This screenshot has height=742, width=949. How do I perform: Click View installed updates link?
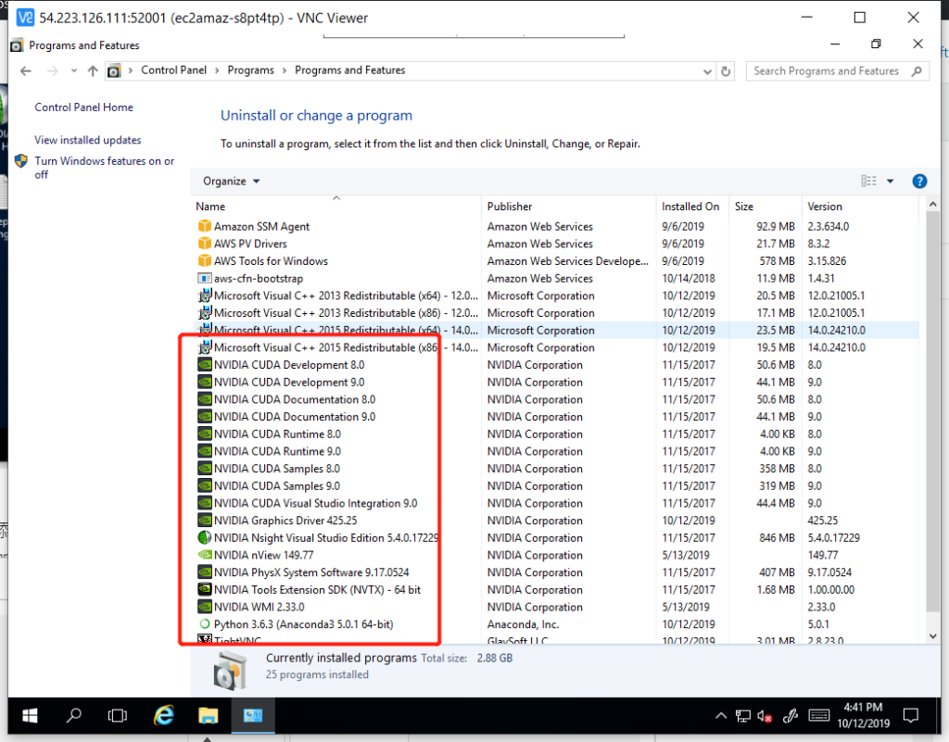point(88,141)
